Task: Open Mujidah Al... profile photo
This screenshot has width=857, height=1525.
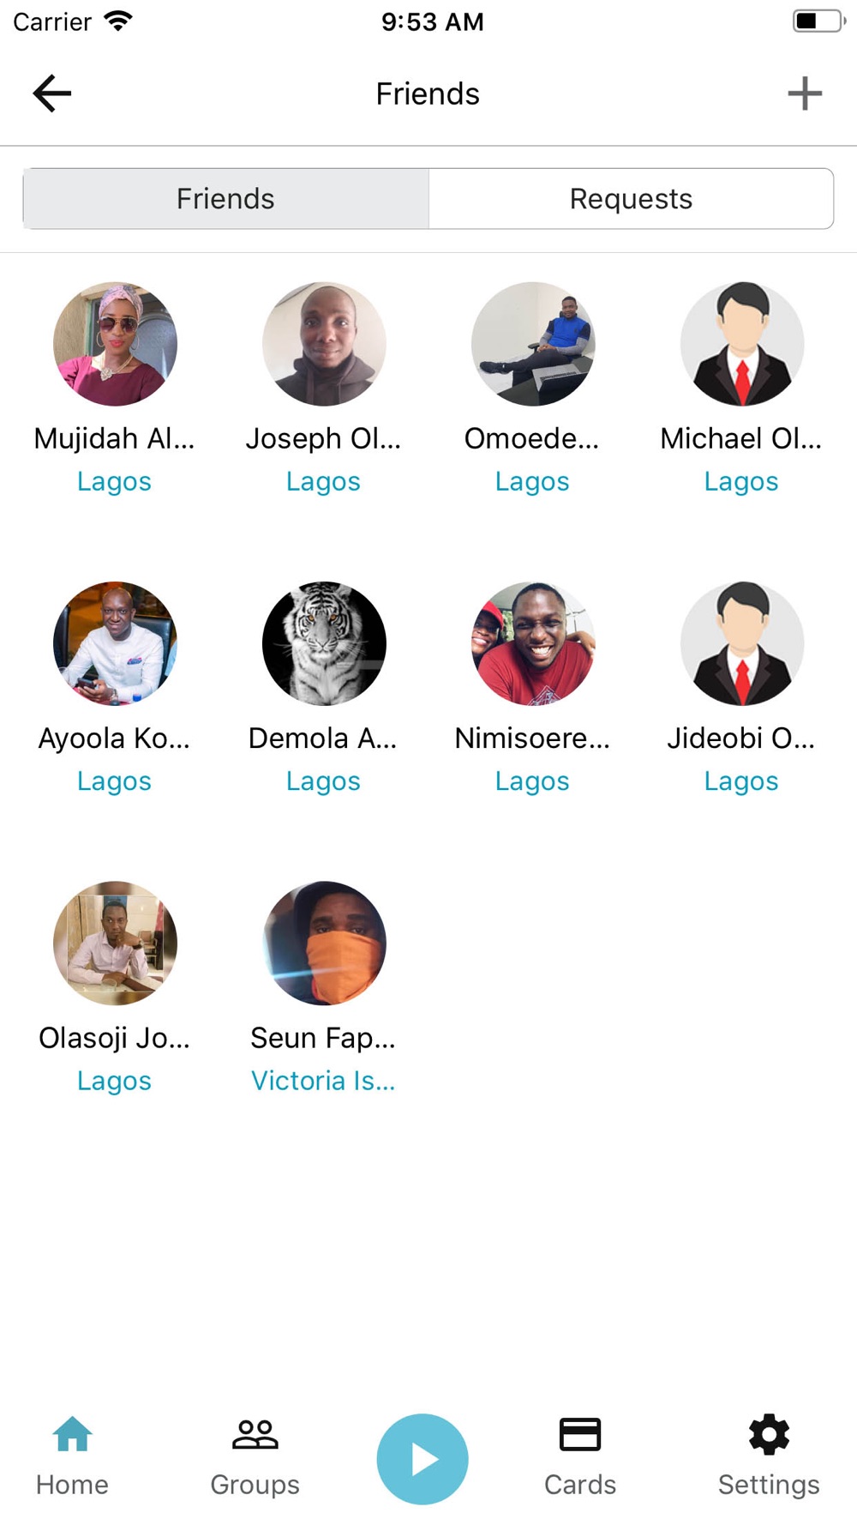Action: (115, 344)
